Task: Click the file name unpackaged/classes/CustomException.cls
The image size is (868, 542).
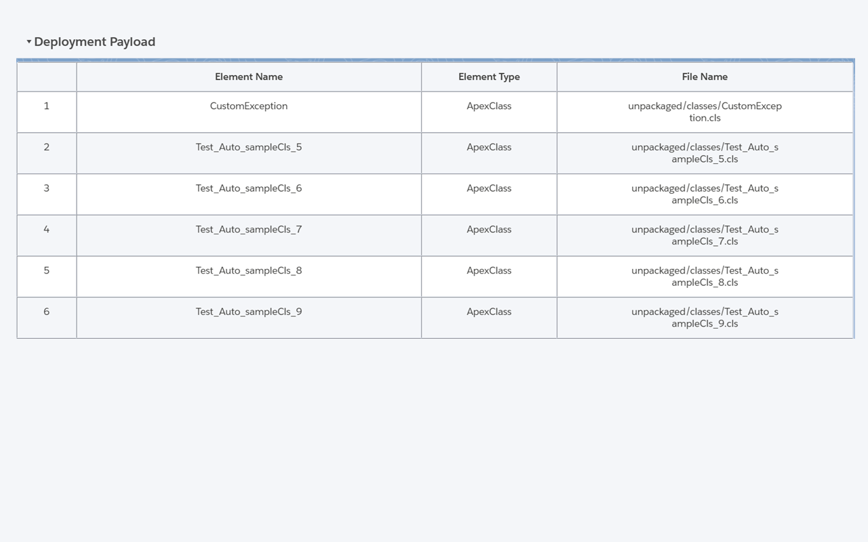Action: pos(705,112)
